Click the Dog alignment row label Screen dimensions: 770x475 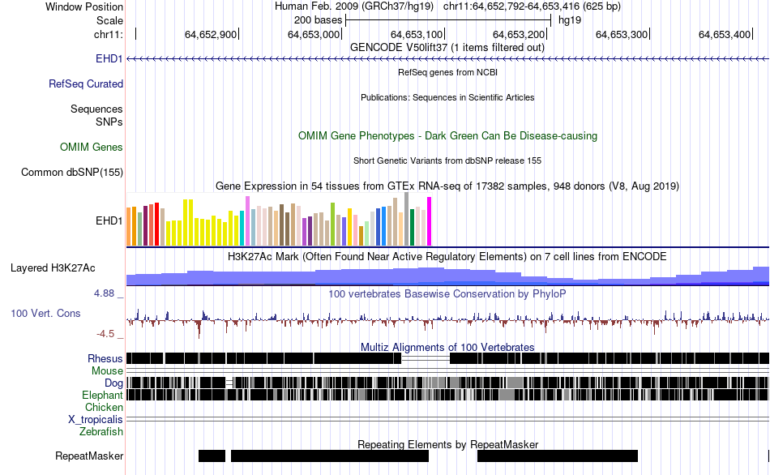[114, 383]
